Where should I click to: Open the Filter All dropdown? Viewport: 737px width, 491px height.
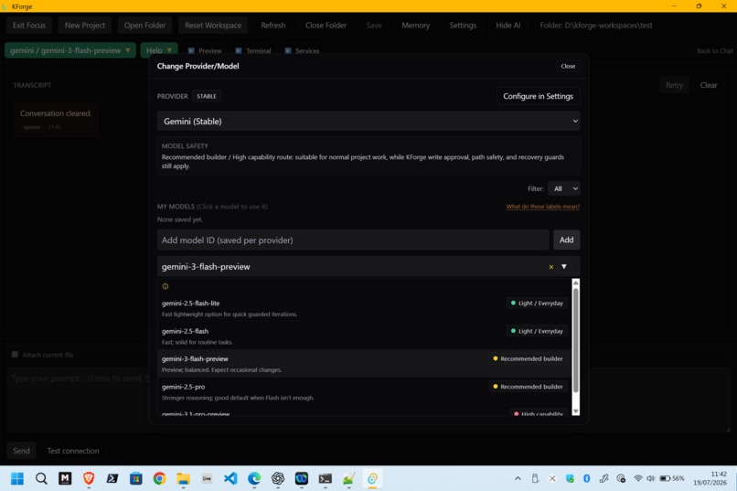[564, 188]
